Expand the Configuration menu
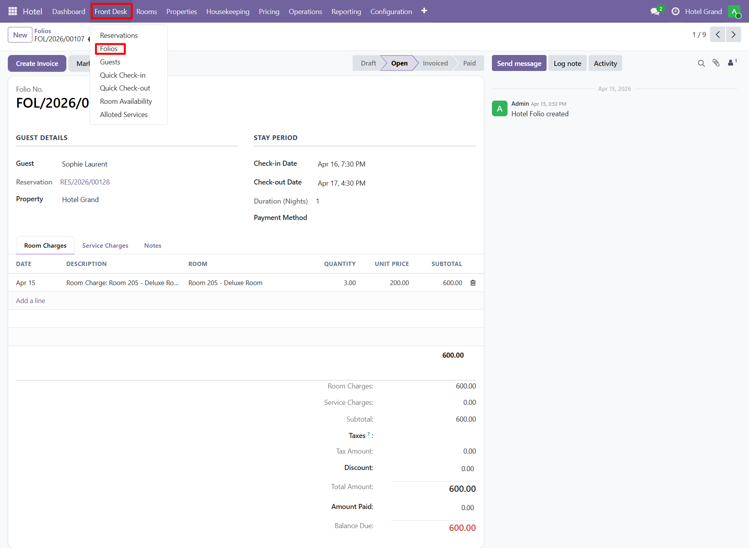The width and height of the screenshot is (749, 548). 391,11
